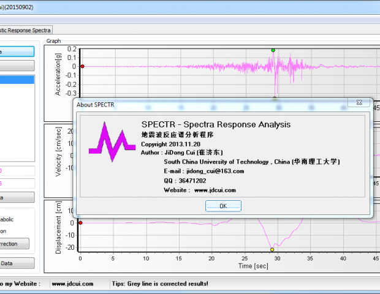This screenshot has height=294, width=380.
Task: Click the lower magenta value field
Action: 17,183
